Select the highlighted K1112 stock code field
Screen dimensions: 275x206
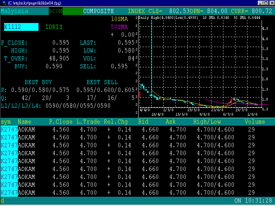tap(21, 26)
